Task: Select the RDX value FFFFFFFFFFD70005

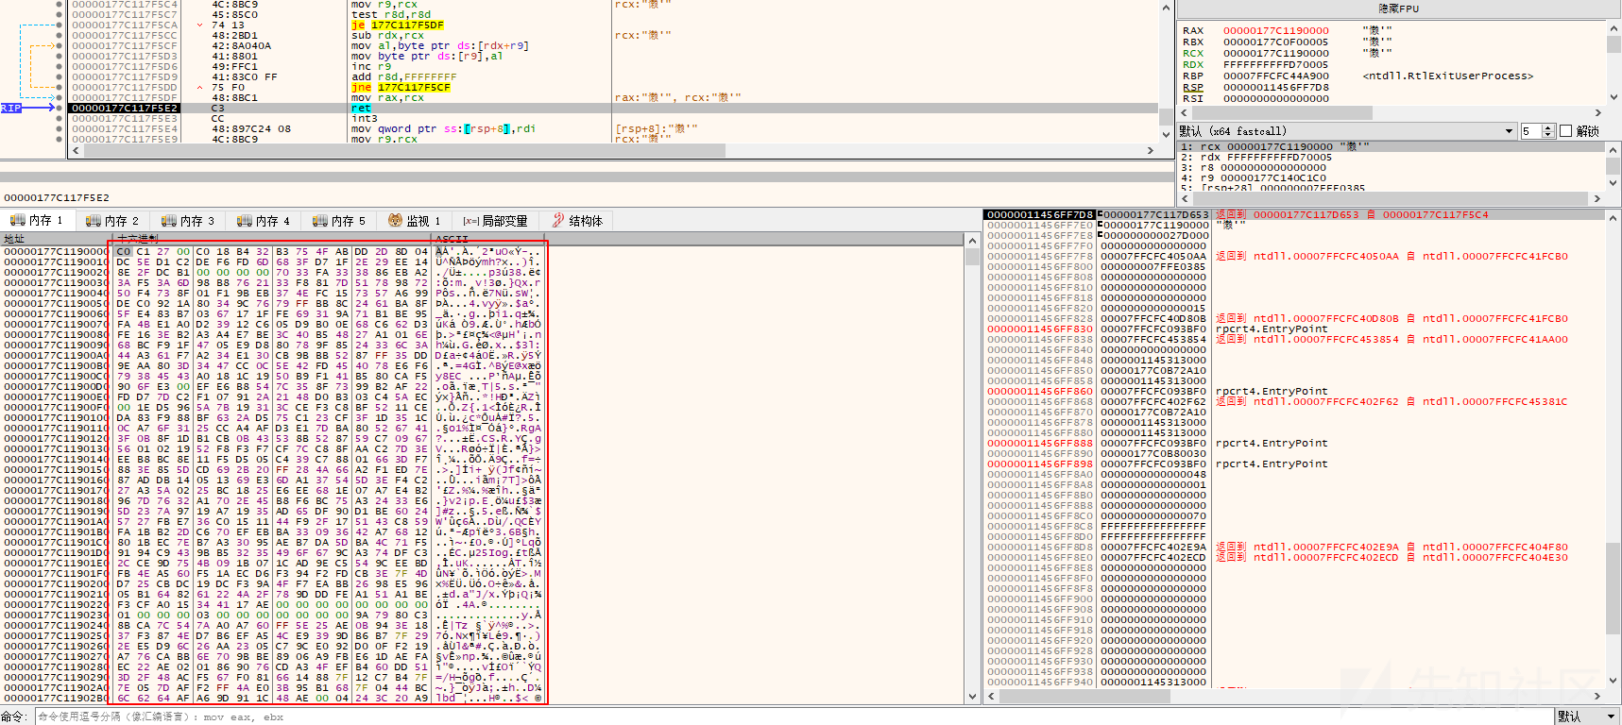Action: click(1275, 65)
